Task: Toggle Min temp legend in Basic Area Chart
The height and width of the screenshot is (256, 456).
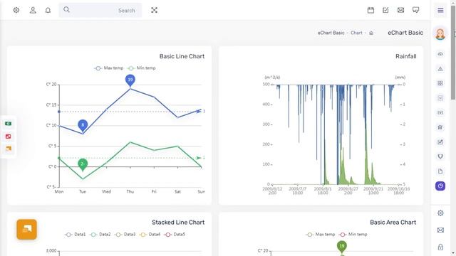Action: 353,234
